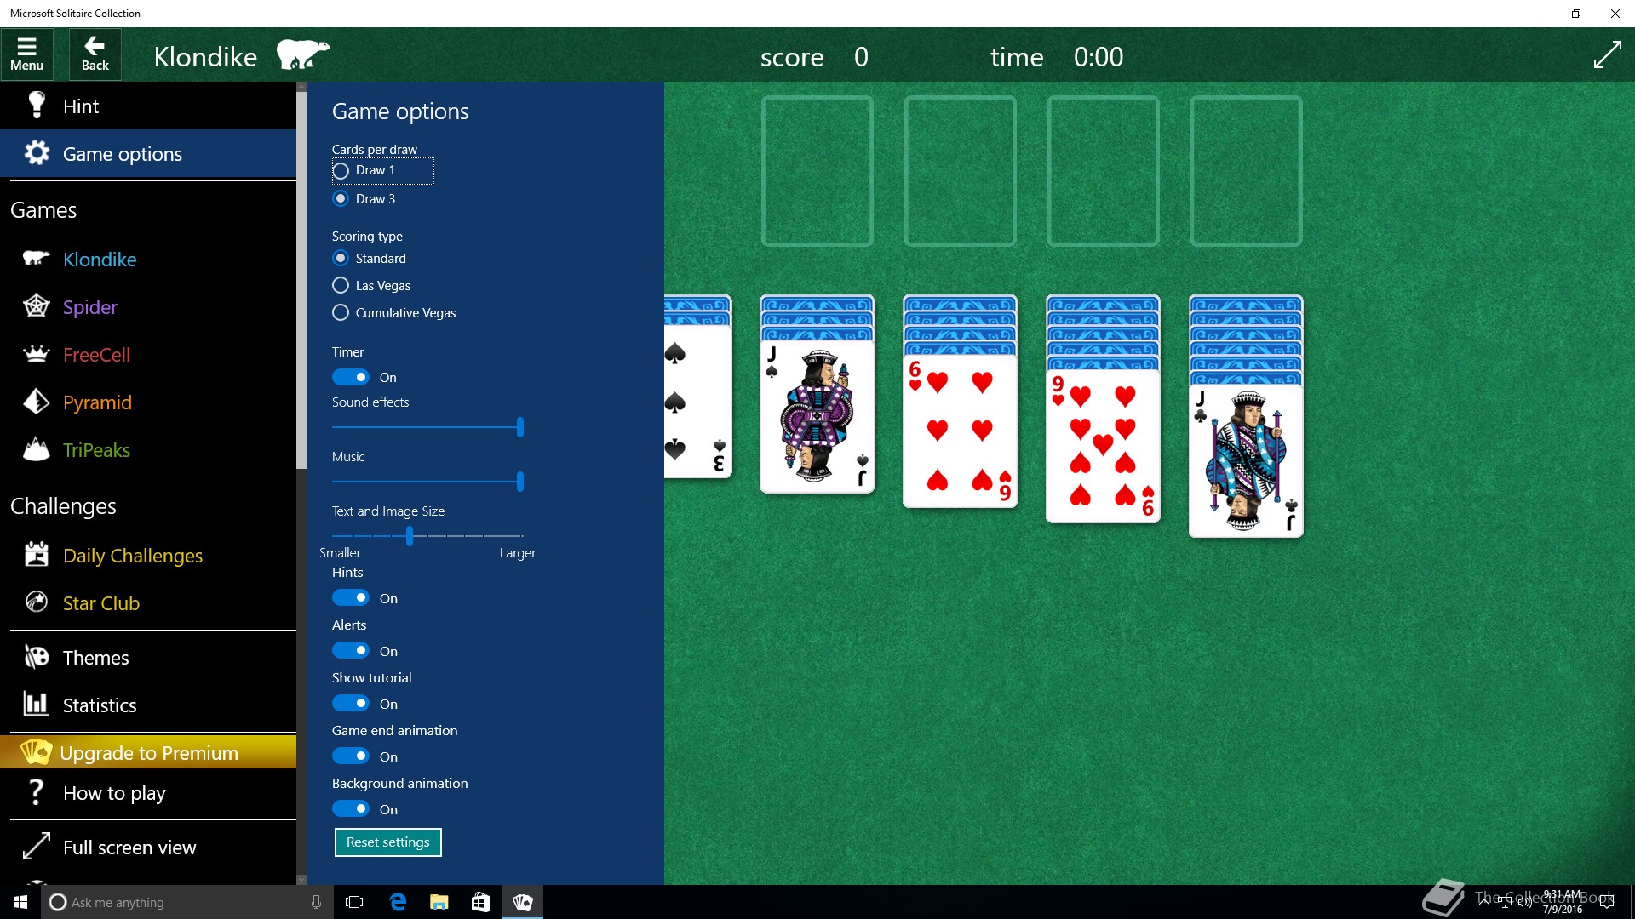Open the Windows Start menu
This screenshot has width=1635, height=919.
pyautogui.click(x=20, y=902)
